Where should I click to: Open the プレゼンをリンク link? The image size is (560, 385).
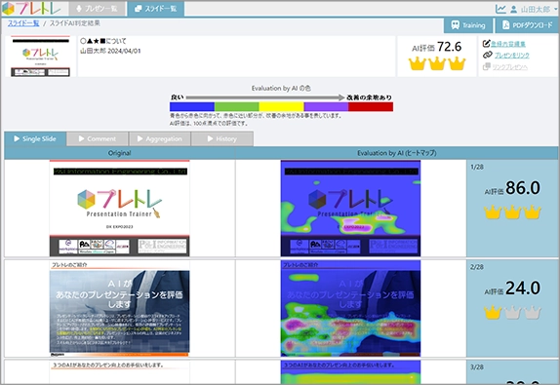(511, 56)
